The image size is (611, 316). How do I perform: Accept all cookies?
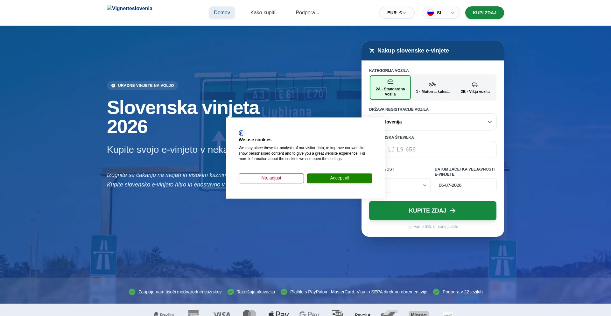click(340, 178)
